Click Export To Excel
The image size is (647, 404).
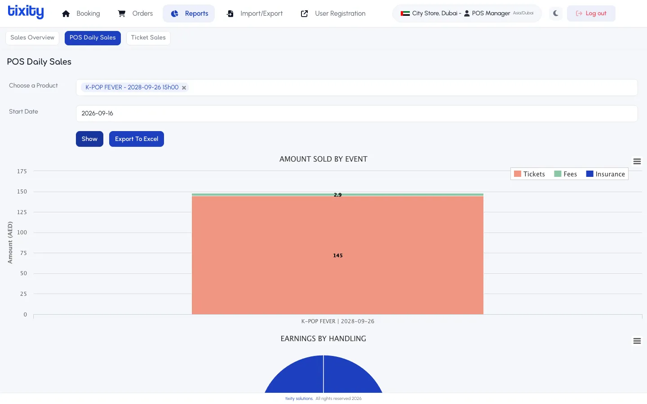(137, 139)
